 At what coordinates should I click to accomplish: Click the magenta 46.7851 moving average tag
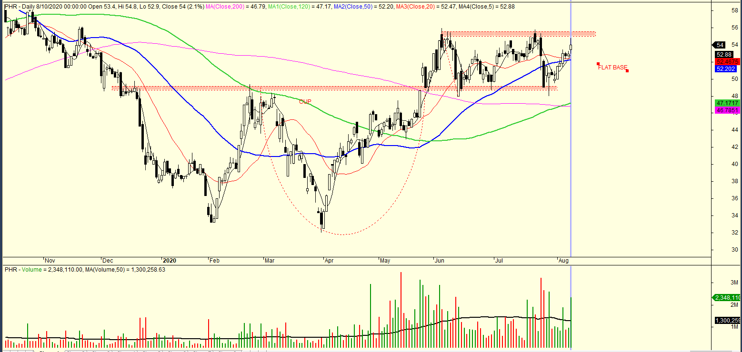[727, 110]
